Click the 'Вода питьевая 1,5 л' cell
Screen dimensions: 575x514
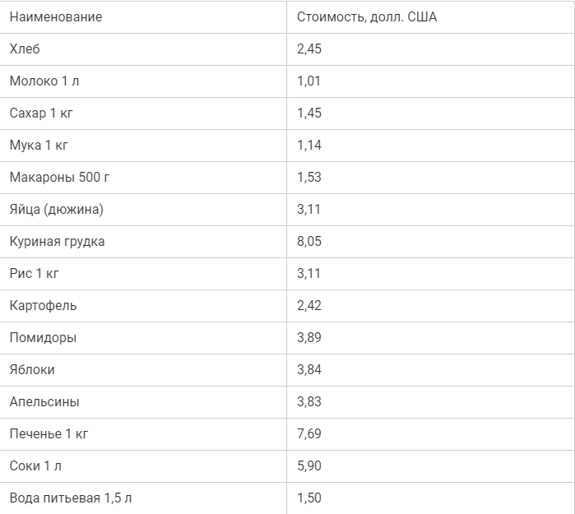[x=143, y=498]
